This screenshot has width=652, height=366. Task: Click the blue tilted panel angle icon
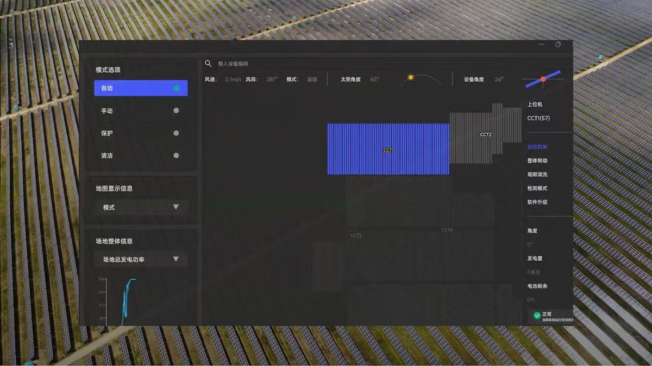pyautogui.click(x=543, y=79)
